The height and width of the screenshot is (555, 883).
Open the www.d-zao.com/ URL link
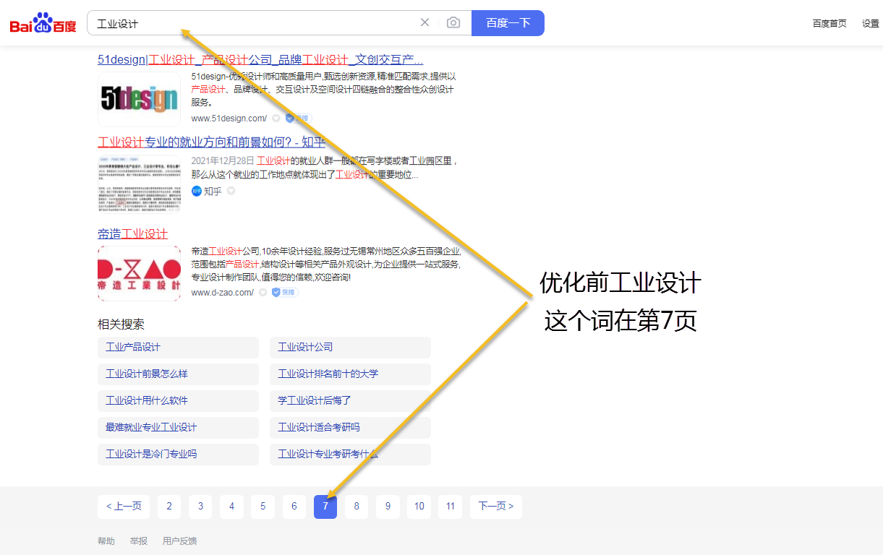(x=223, y=293)
